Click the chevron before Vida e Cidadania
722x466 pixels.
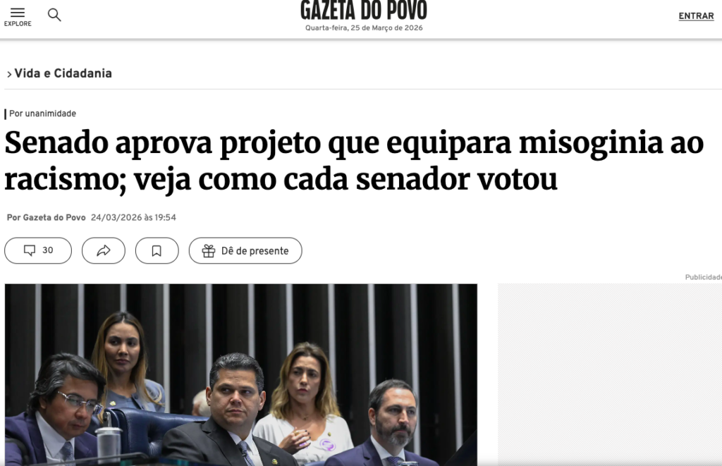coord(8,74)
